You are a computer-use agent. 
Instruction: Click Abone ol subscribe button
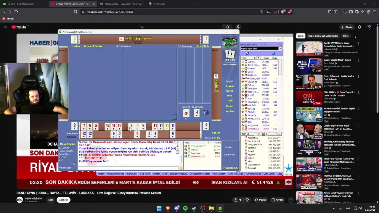(x=63, y=200)
